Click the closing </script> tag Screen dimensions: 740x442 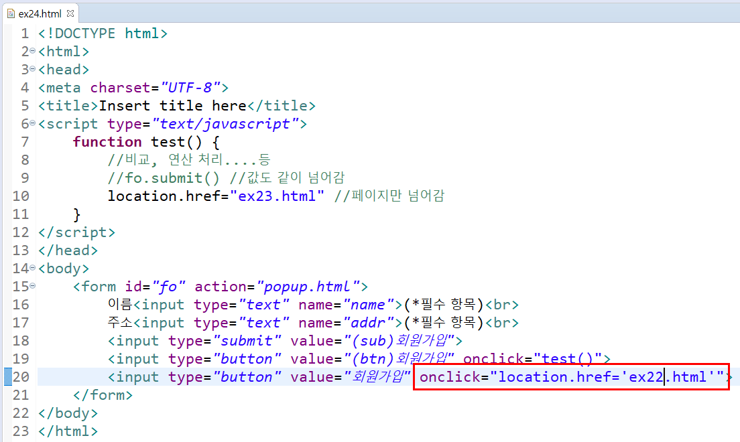(x=77, y=232)
